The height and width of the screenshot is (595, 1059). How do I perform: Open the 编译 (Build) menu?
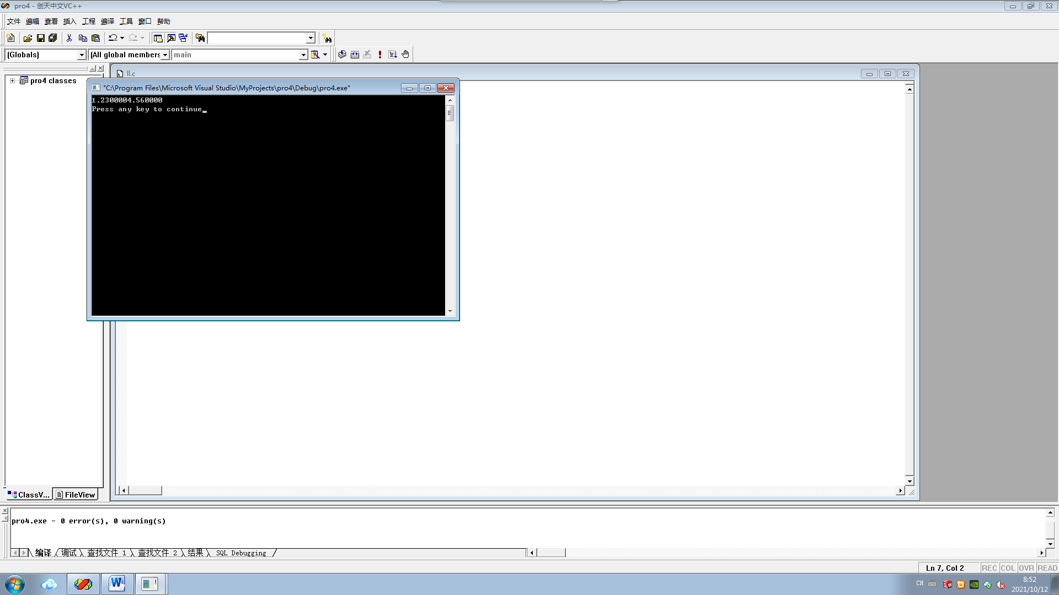(107, 21)
